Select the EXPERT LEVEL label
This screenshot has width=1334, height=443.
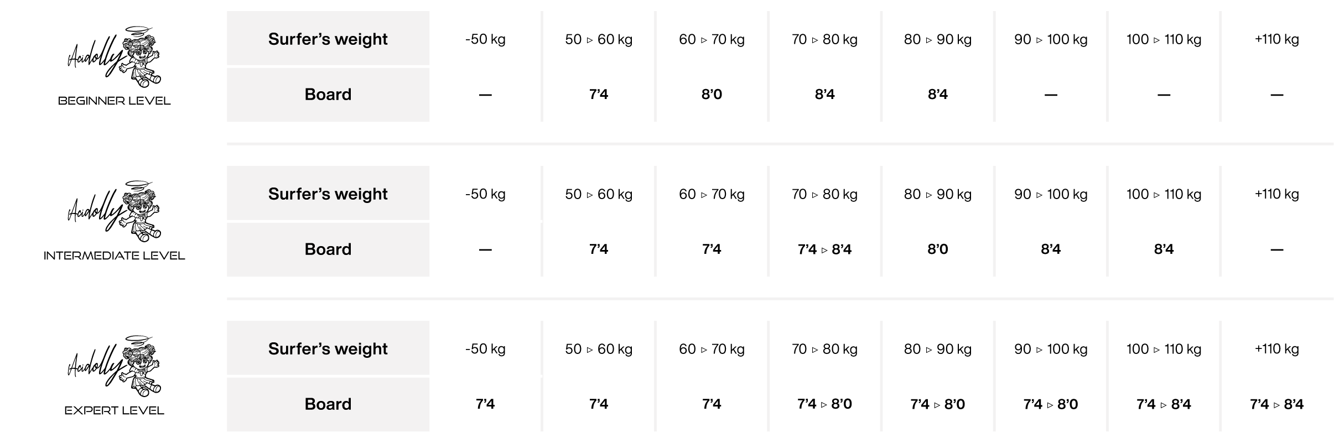(115, 410)
